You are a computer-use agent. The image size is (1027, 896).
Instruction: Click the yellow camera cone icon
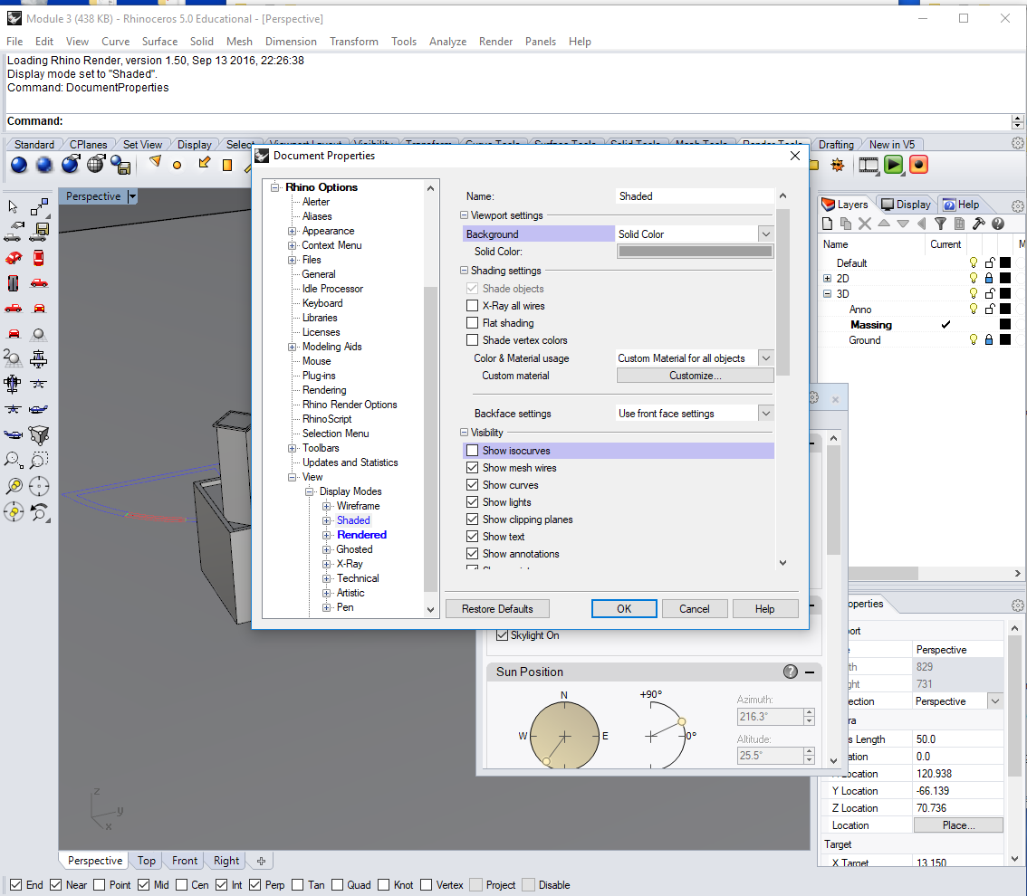(x=155, y=162)
